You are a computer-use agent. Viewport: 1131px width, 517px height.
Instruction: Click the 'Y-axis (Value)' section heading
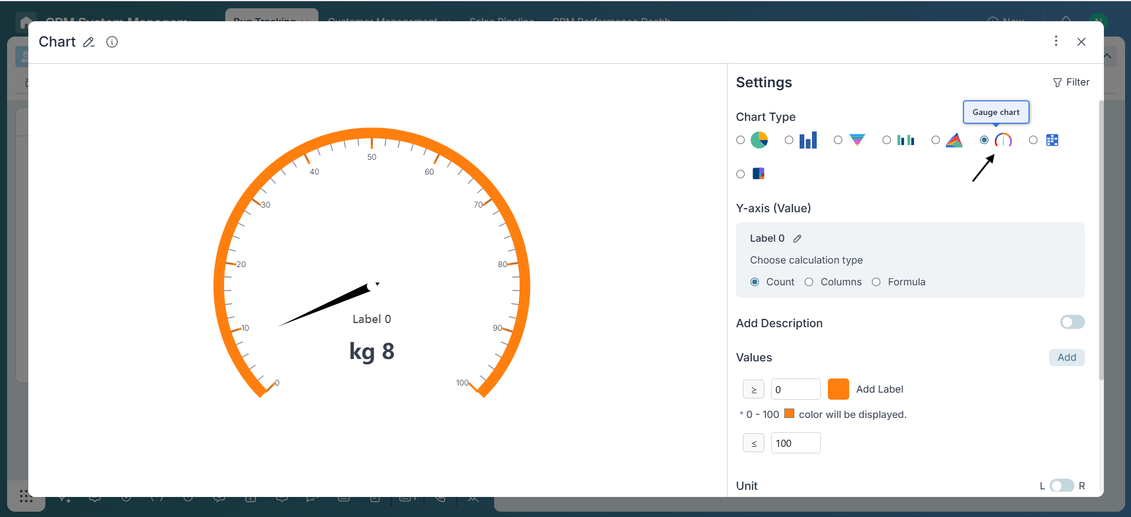pos(773,208)
